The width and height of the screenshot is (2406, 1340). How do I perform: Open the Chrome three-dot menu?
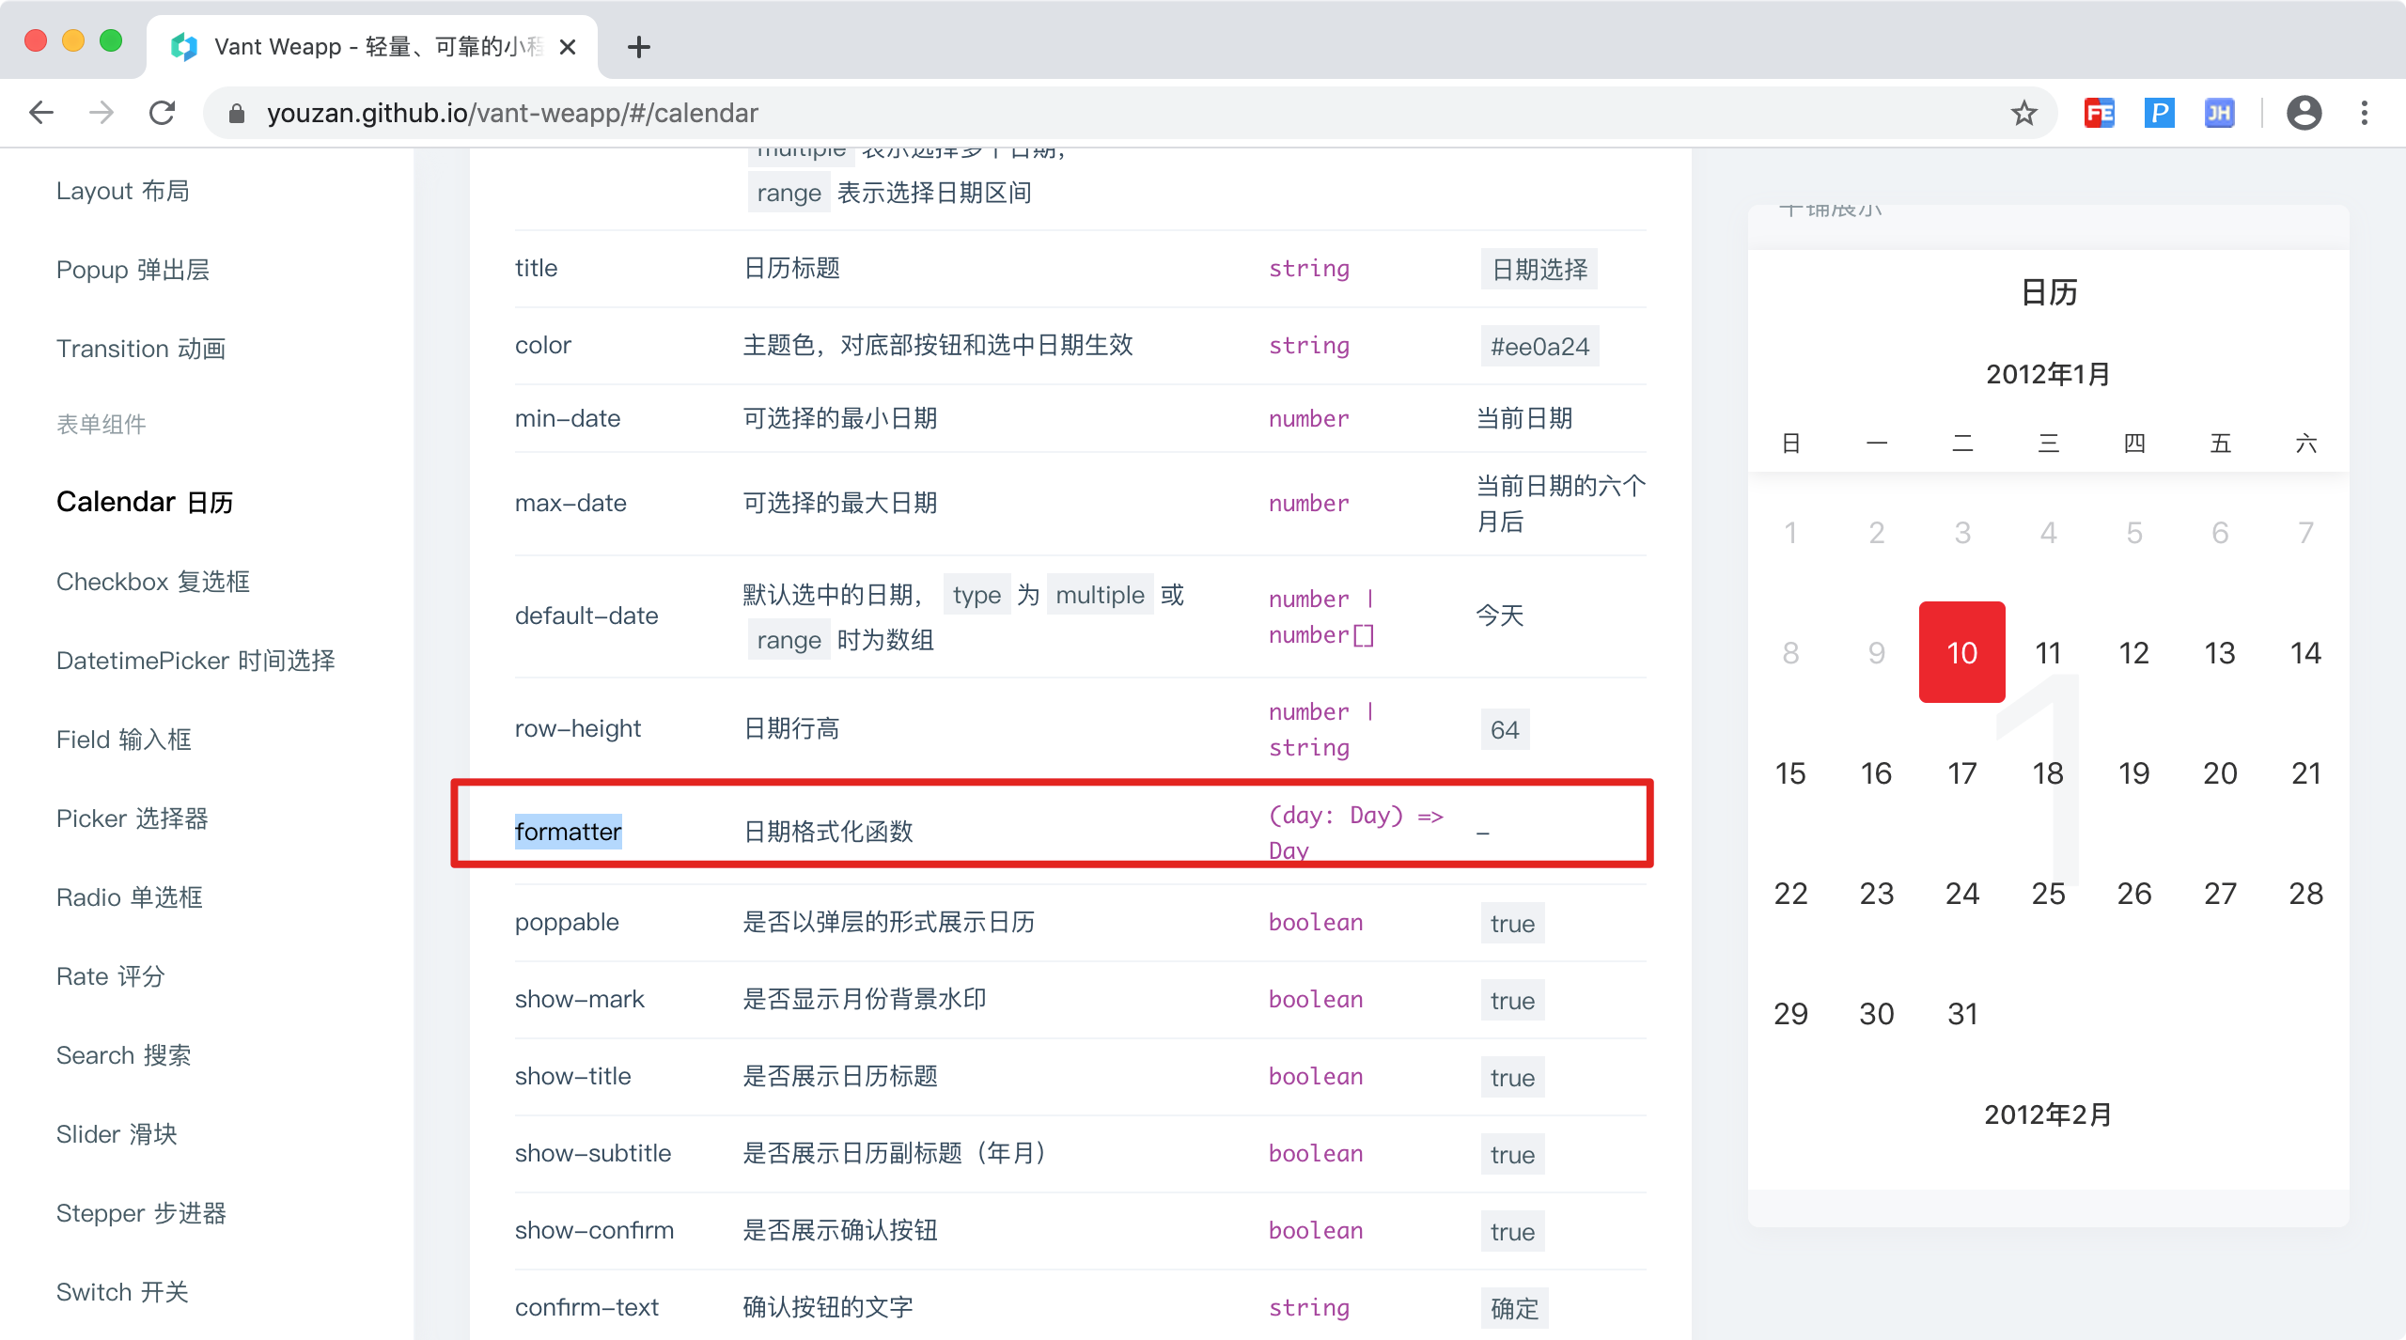[x=2365, y=113]
